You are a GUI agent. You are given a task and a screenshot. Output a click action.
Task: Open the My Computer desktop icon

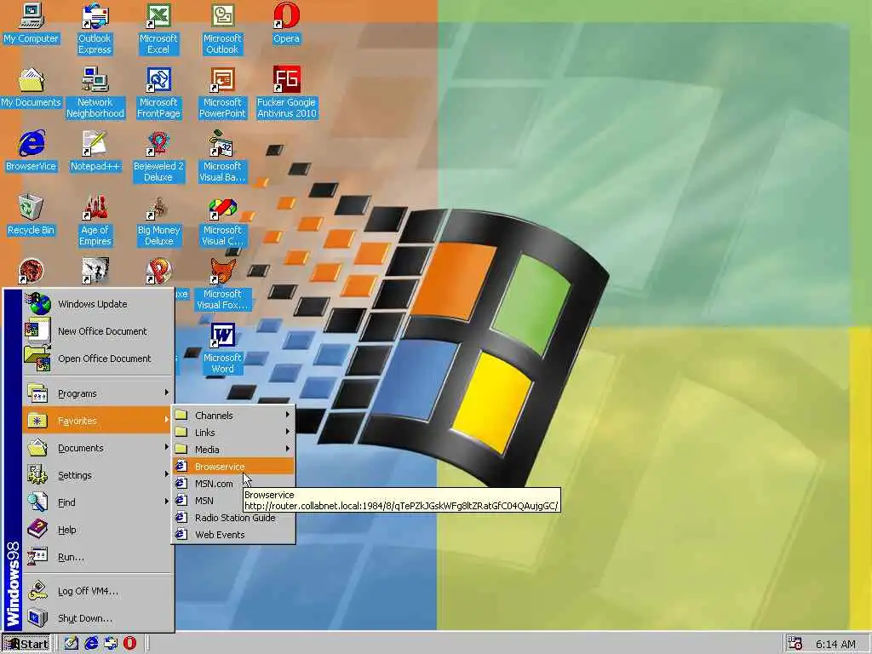click(31, 24)
